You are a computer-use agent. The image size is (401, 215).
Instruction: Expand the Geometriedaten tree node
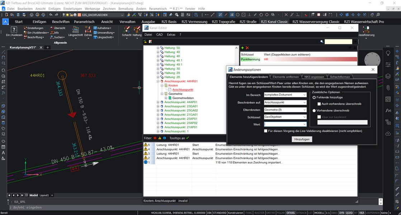166,98
